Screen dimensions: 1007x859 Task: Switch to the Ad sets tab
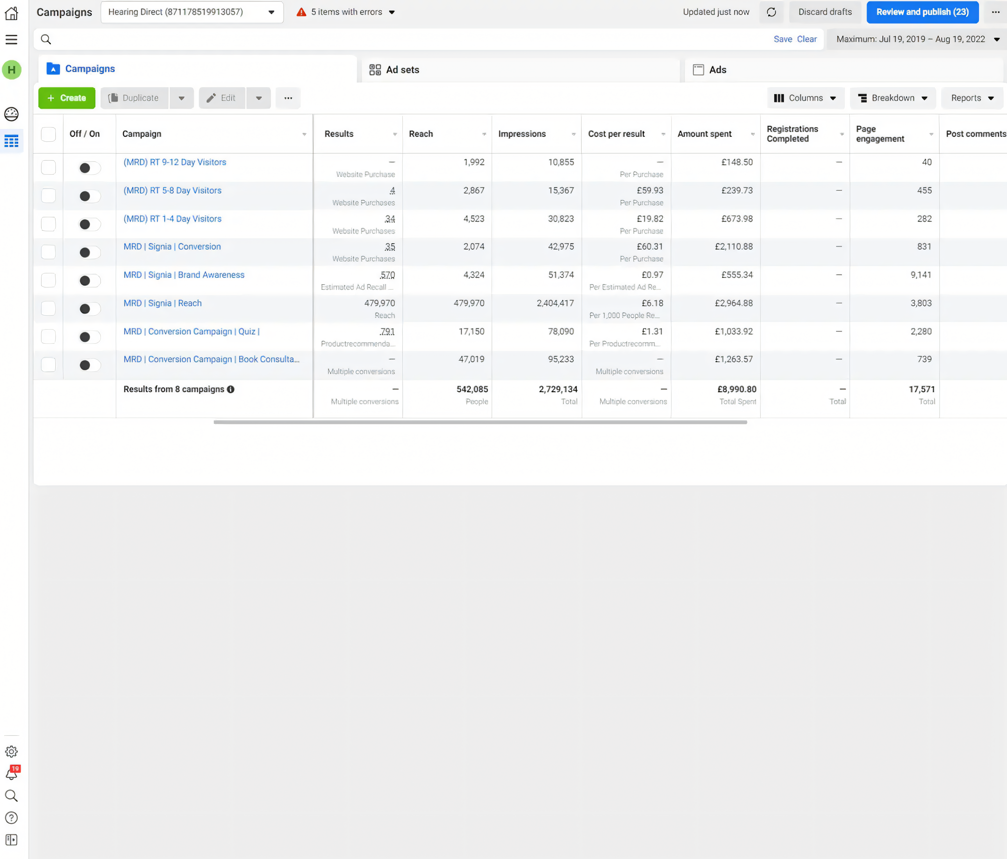point(402,69)
